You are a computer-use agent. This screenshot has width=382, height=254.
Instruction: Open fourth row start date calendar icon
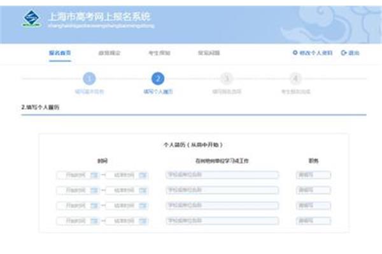[x=94, y=221]
